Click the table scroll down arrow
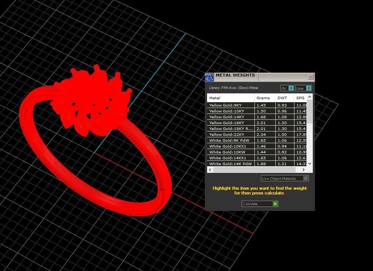Image resolution: width=373 pixels, height=271 pixels. [310, 163]
